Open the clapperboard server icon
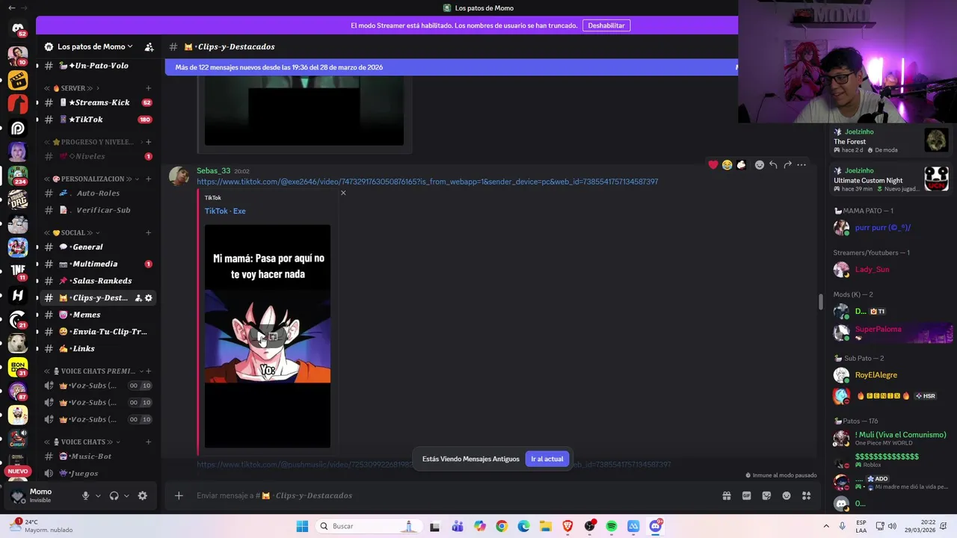Image resolution: width=957 pixels, height=538 pixels. 18,80
